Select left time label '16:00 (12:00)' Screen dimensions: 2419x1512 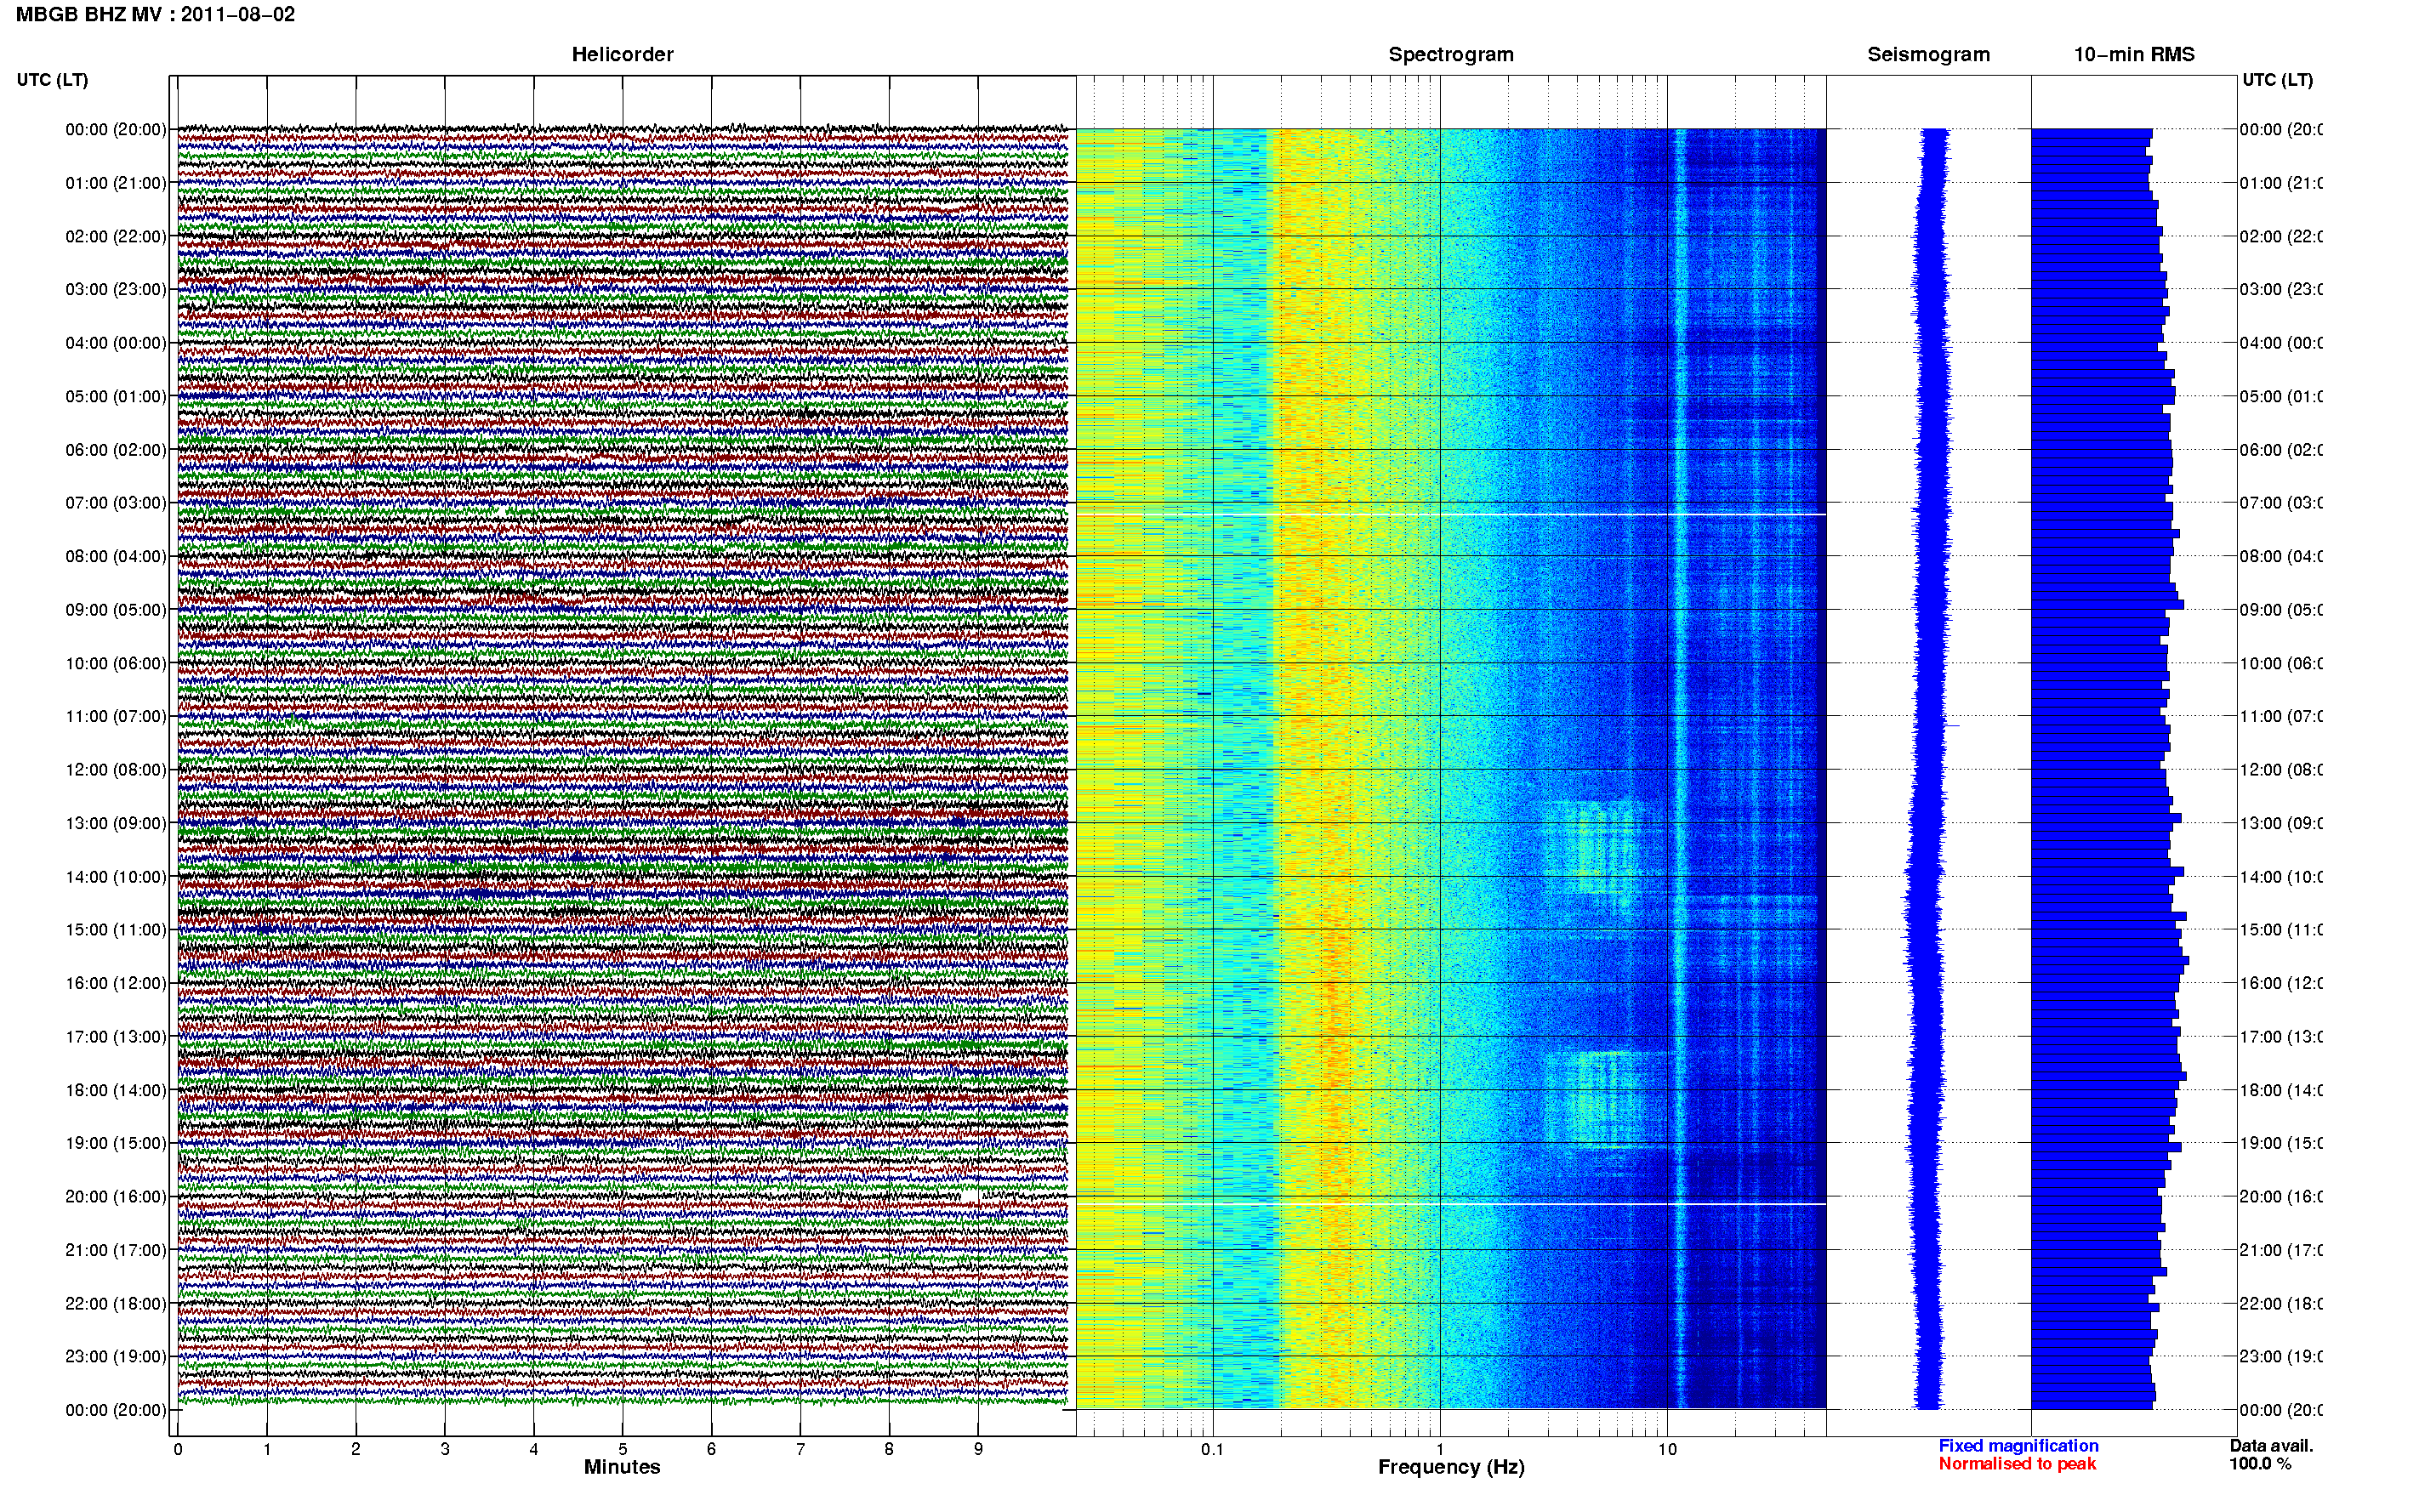click(x=116, y=983)
